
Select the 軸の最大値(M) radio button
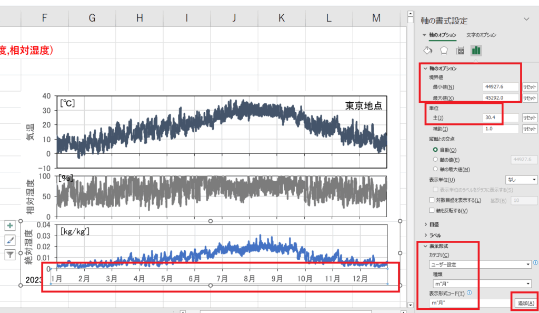point(435,169)
